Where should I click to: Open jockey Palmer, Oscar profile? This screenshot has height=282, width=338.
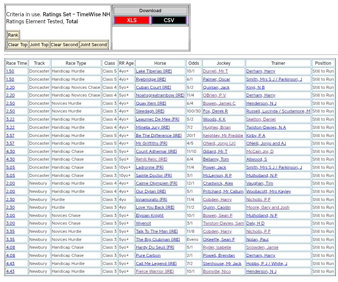coord(216,79)
